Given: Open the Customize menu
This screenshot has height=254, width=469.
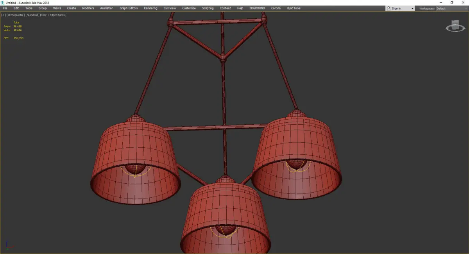Looking at the screenshot, I should [189, 8].
